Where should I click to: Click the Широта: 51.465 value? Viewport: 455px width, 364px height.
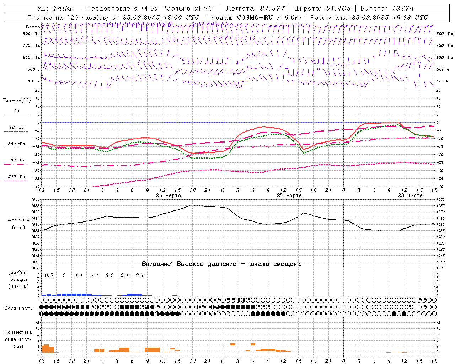[x=322, y=9]
